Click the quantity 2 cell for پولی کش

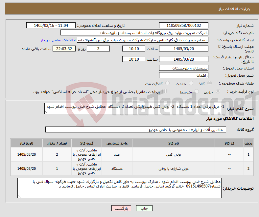[x=57, y=154]
